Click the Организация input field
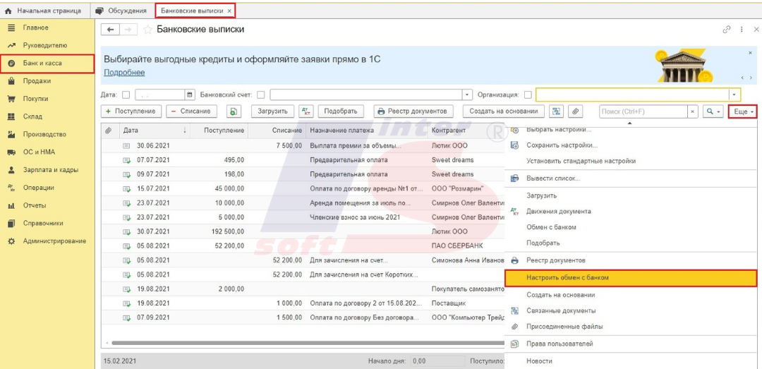Viewport: 762px width, 369px height. coord(633,95)
